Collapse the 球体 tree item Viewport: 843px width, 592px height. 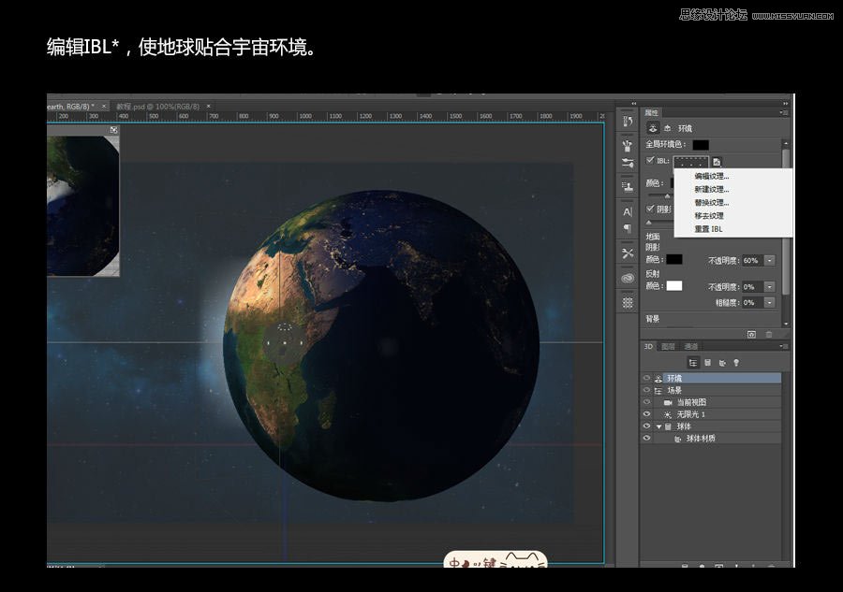click(x=658, y=426)
